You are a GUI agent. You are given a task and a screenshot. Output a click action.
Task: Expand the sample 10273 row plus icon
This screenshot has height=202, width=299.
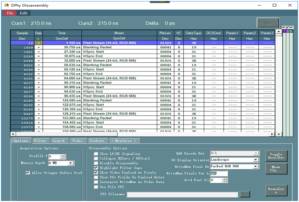point(39,118)
